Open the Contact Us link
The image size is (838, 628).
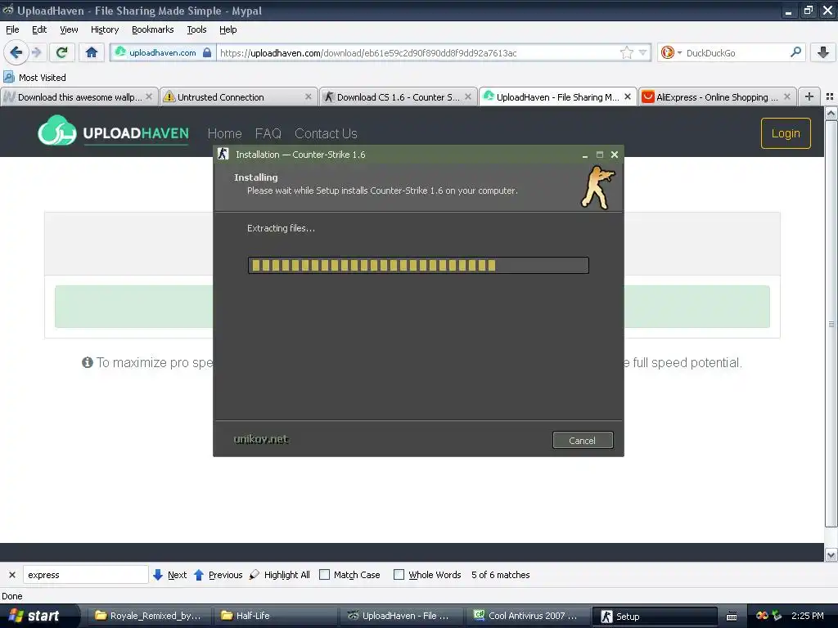click(326, 133)
